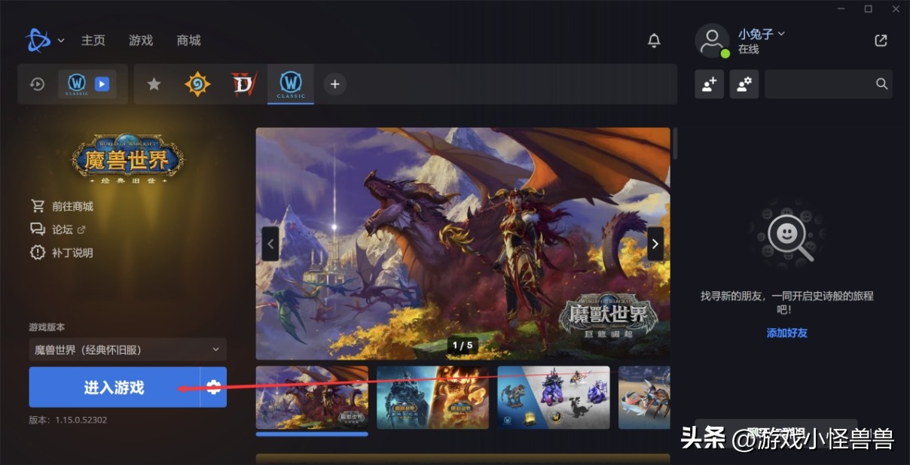Open the favorites star tab
The height and width of the screenshot is (465, 910).
coord(154,84)
